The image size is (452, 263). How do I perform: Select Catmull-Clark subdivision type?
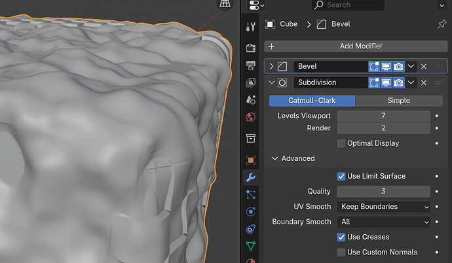[x=312, y=101]
